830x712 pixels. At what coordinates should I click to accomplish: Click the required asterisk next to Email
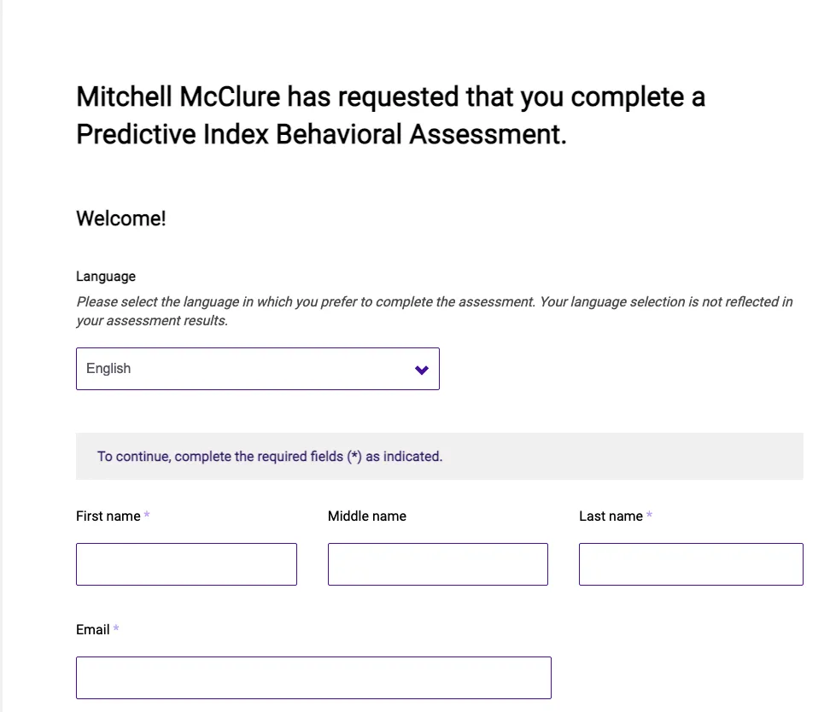(116, 629)
